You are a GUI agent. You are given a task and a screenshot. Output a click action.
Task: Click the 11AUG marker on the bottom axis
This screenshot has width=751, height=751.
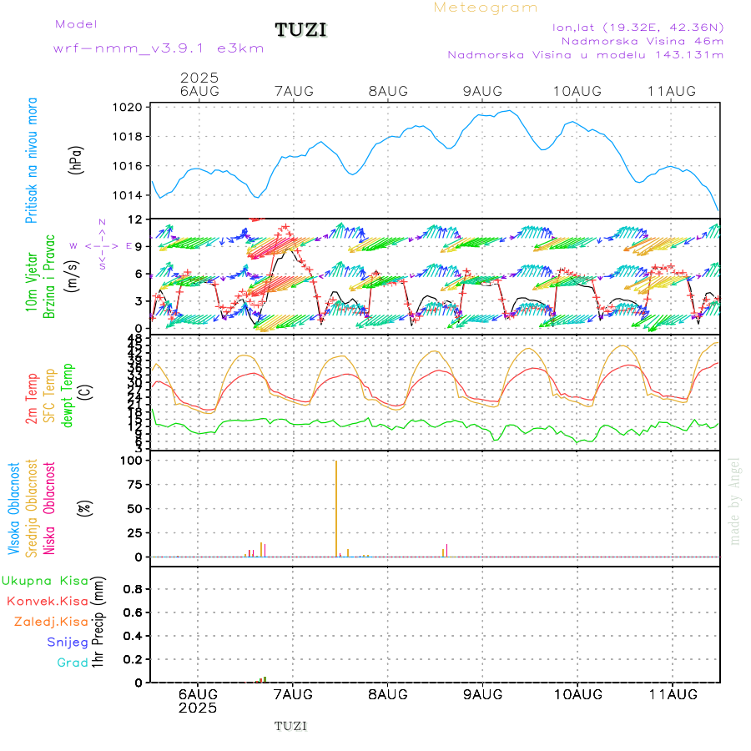click(672, 694)
